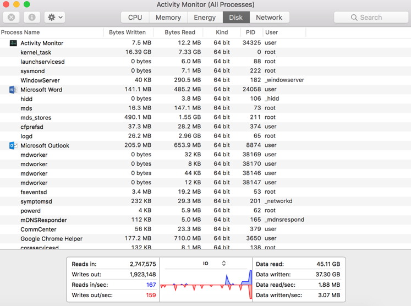The image size is (411, 306).
Task: Open the Energy tab
Action: click(x=205, y=18)
